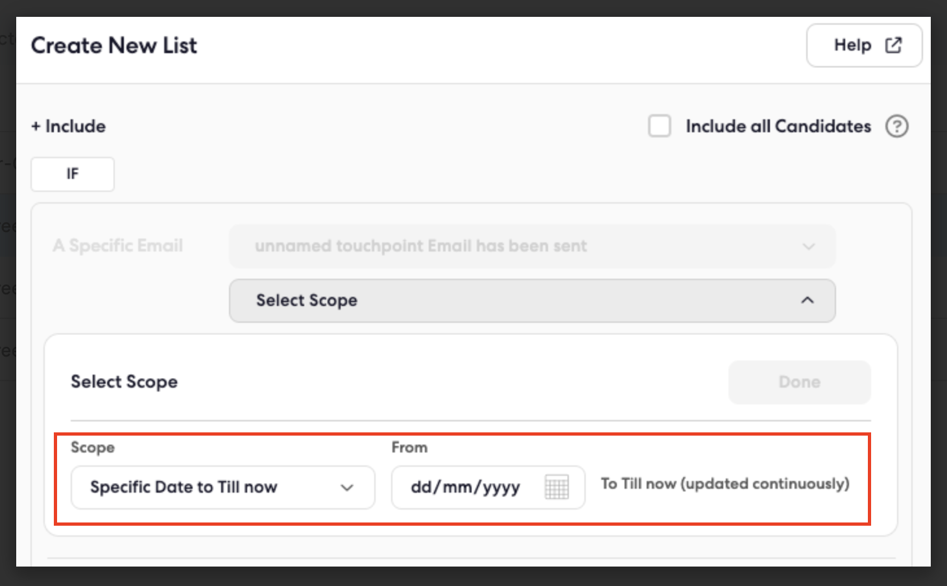Screen dimensions: 947x586
Task: Click the question mark help icon
Action: (897, 126)
